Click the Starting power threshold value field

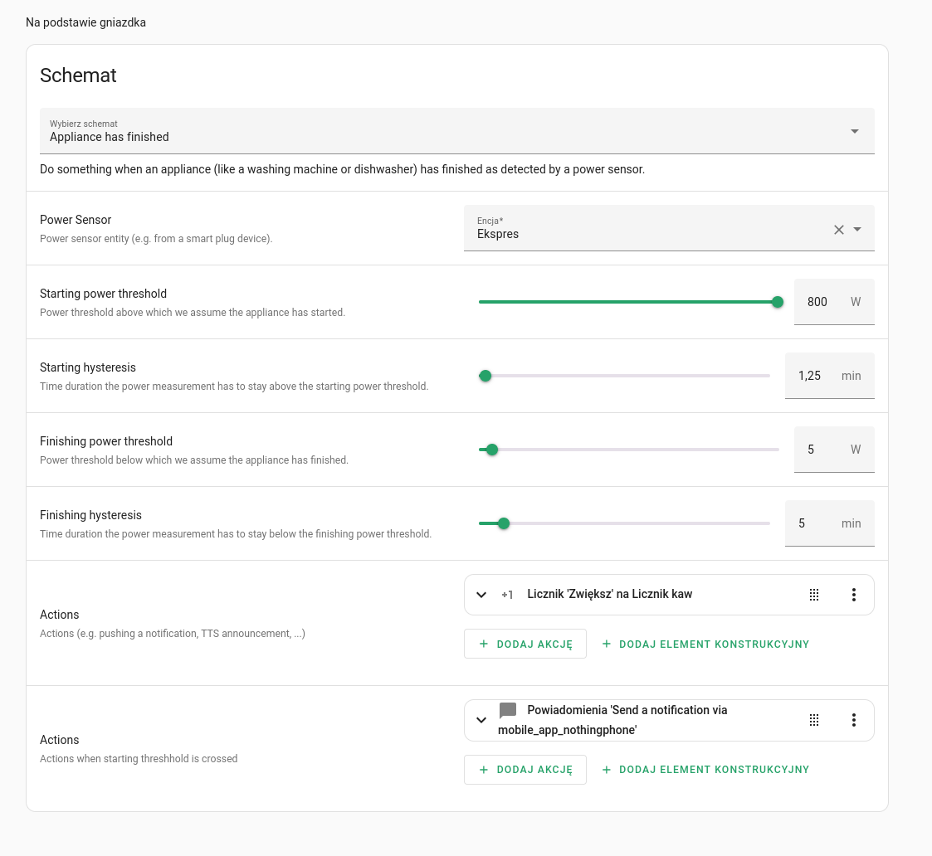click(x=834, y=302)
